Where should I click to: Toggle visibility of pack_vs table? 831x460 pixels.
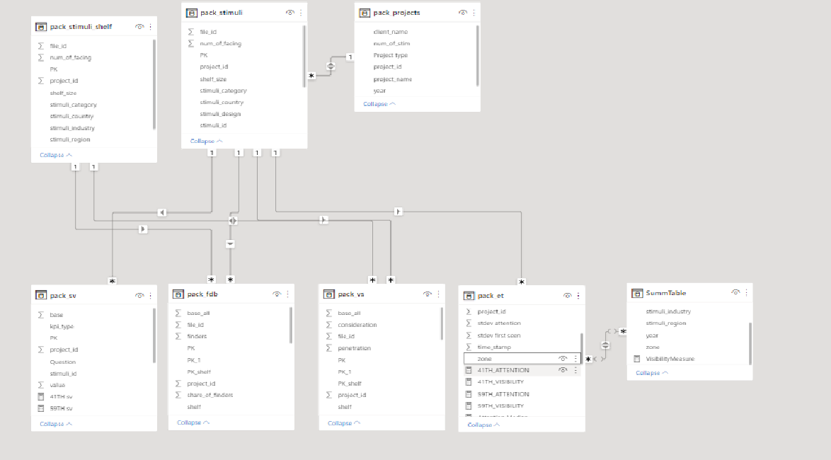(x=427, y=294)
